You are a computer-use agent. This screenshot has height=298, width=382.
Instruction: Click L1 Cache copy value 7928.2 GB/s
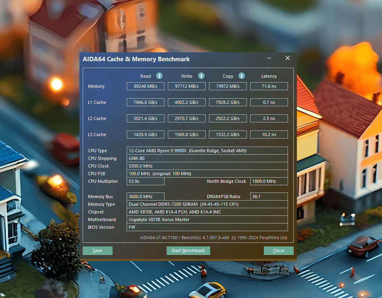(x=228, y=102)
